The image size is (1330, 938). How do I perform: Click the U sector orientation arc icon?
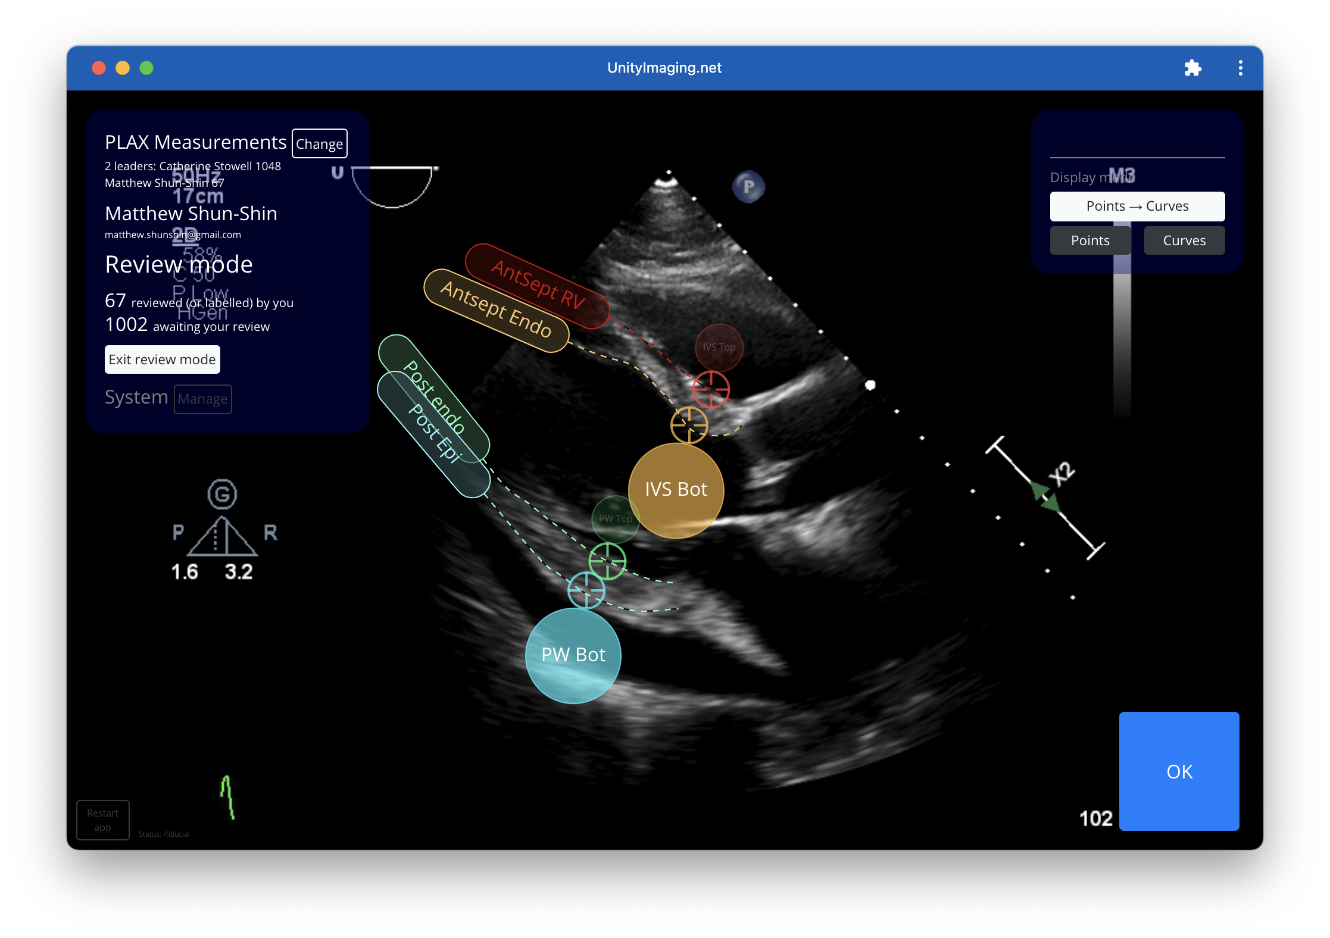(x=392, y=186)
